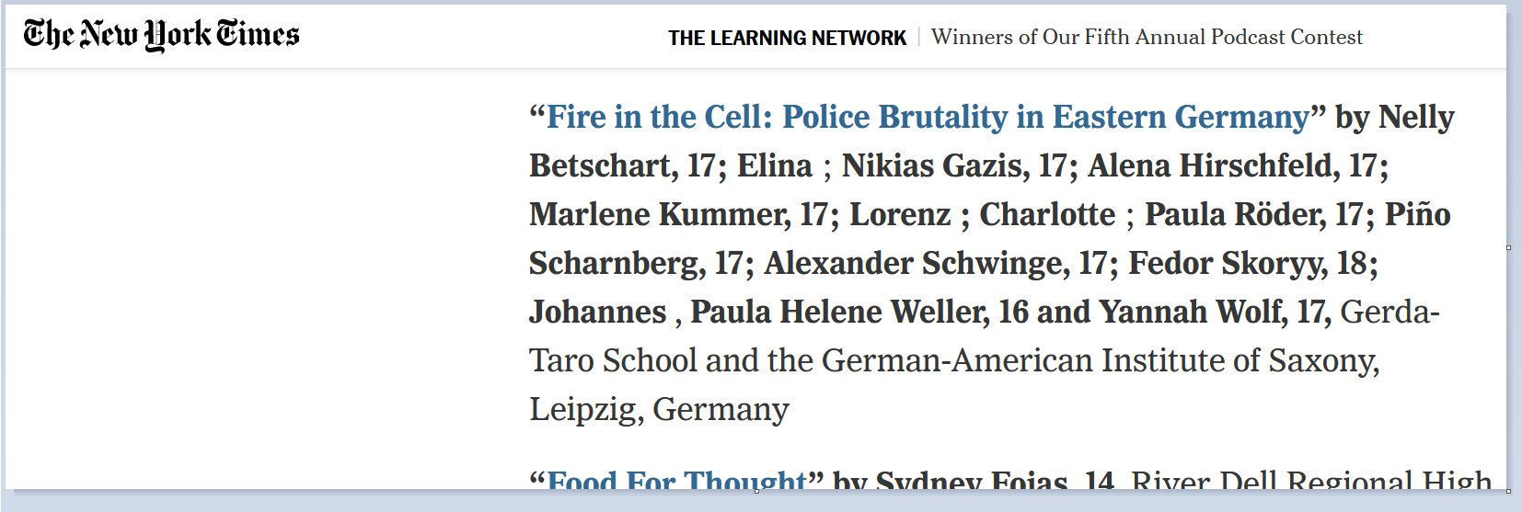Open the Fire in the Cell podcast link
This screenshot has width=1522, height=512.
[x=928, y=117]
